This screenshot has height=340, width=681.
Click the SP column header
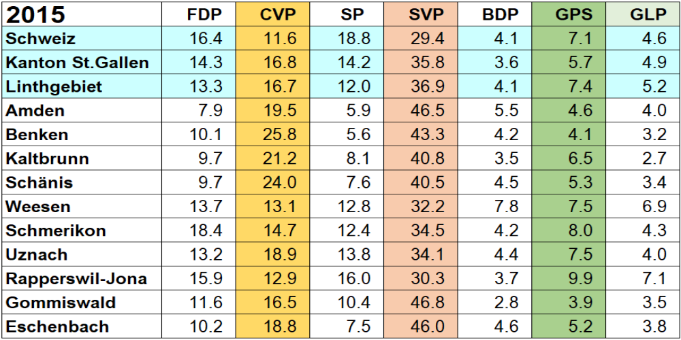coord(353,14)
